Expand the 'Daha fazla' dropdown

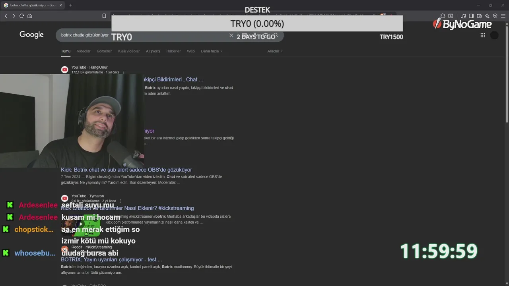(x=212, y=51)
